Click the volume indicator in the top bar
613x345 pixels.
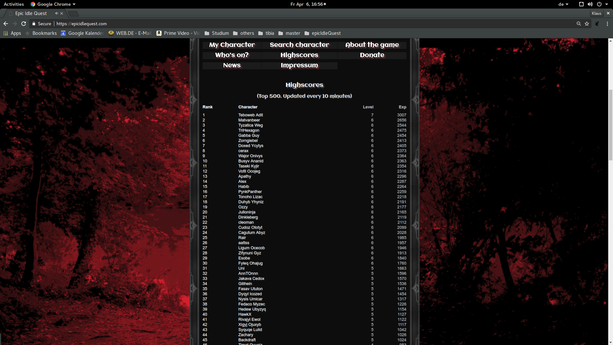click(x=590, y=4)
